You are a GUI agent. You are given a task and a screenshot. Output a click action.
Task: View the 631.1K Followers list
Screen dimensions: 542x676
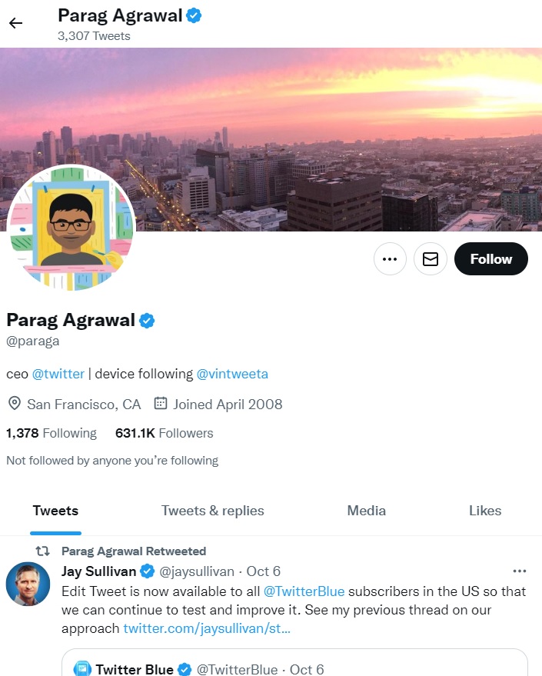165,433
